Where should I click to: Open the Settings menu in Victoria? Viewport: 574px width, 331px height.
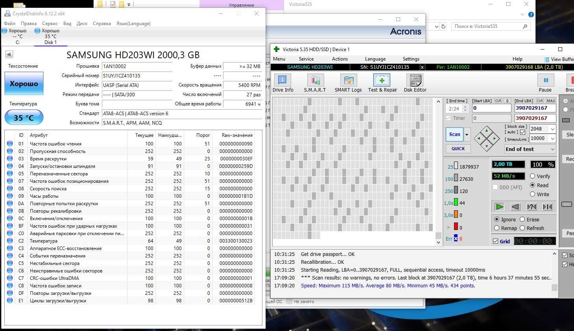pos(411,59)
